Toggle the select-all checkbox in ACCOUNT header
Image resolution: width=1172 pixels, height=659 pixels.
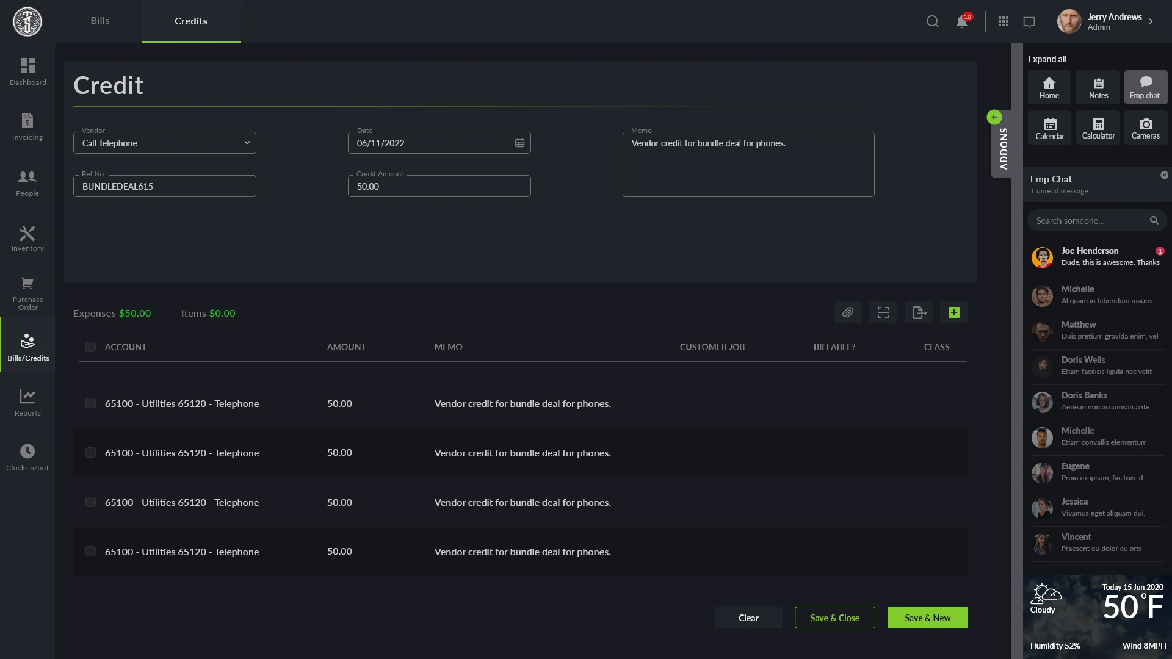click(90, 347)
